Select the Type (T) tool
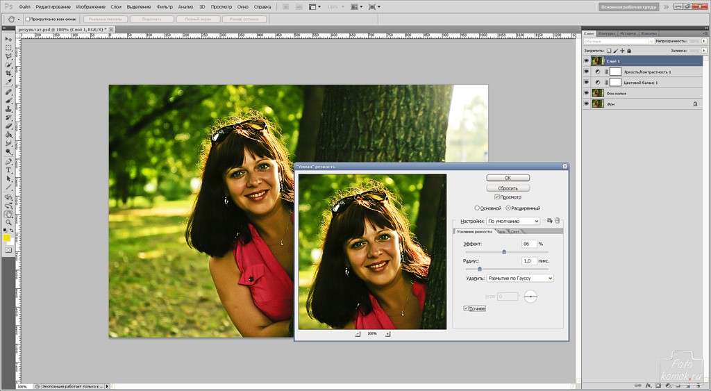Screen dimensions: 711x391 pos(8,169)
